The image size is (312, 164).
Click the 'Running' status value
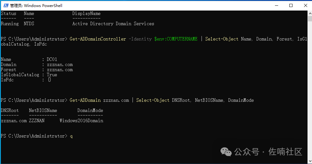coord(10,24)
